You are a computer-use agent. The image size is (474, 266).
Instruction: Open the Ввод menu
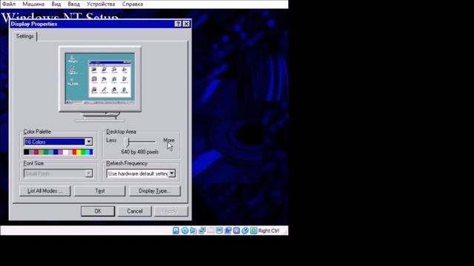pos(73,4)
